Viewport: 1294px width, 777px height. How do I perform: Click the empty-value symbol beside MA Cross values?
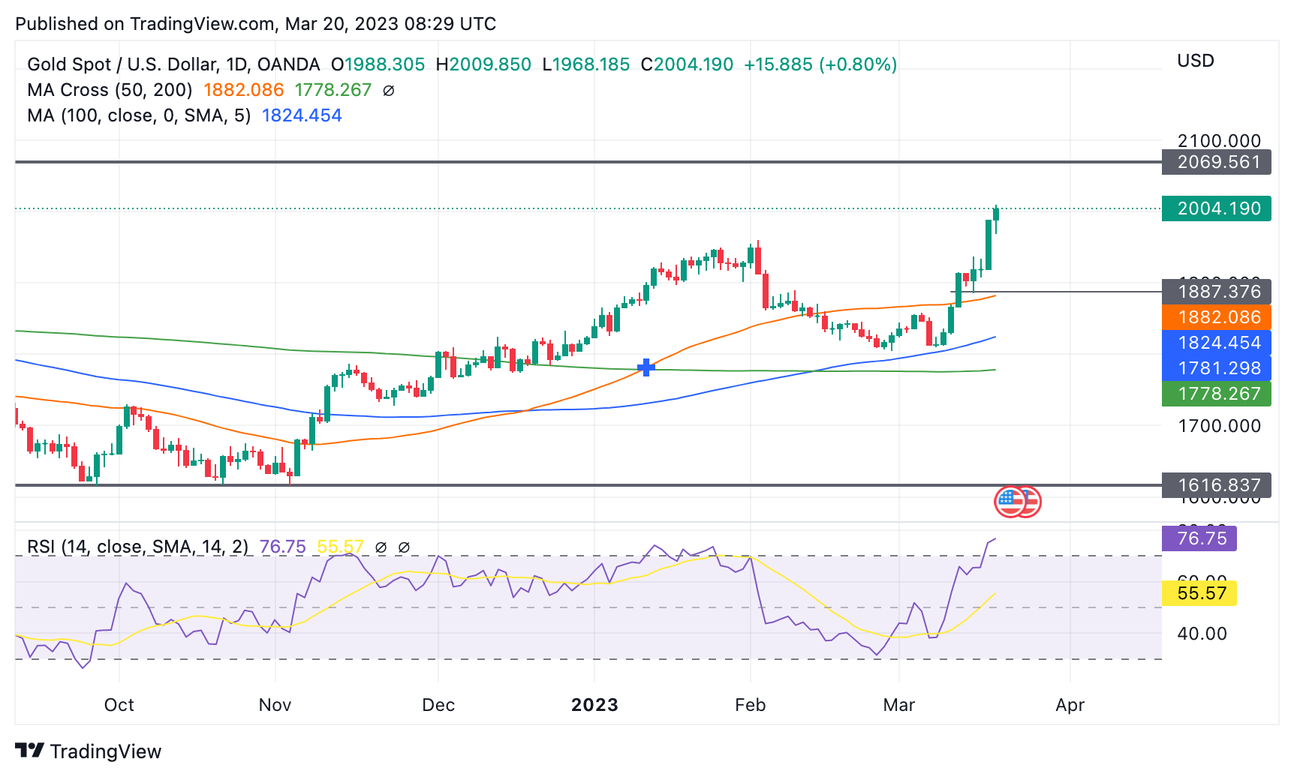coord(389,91)
